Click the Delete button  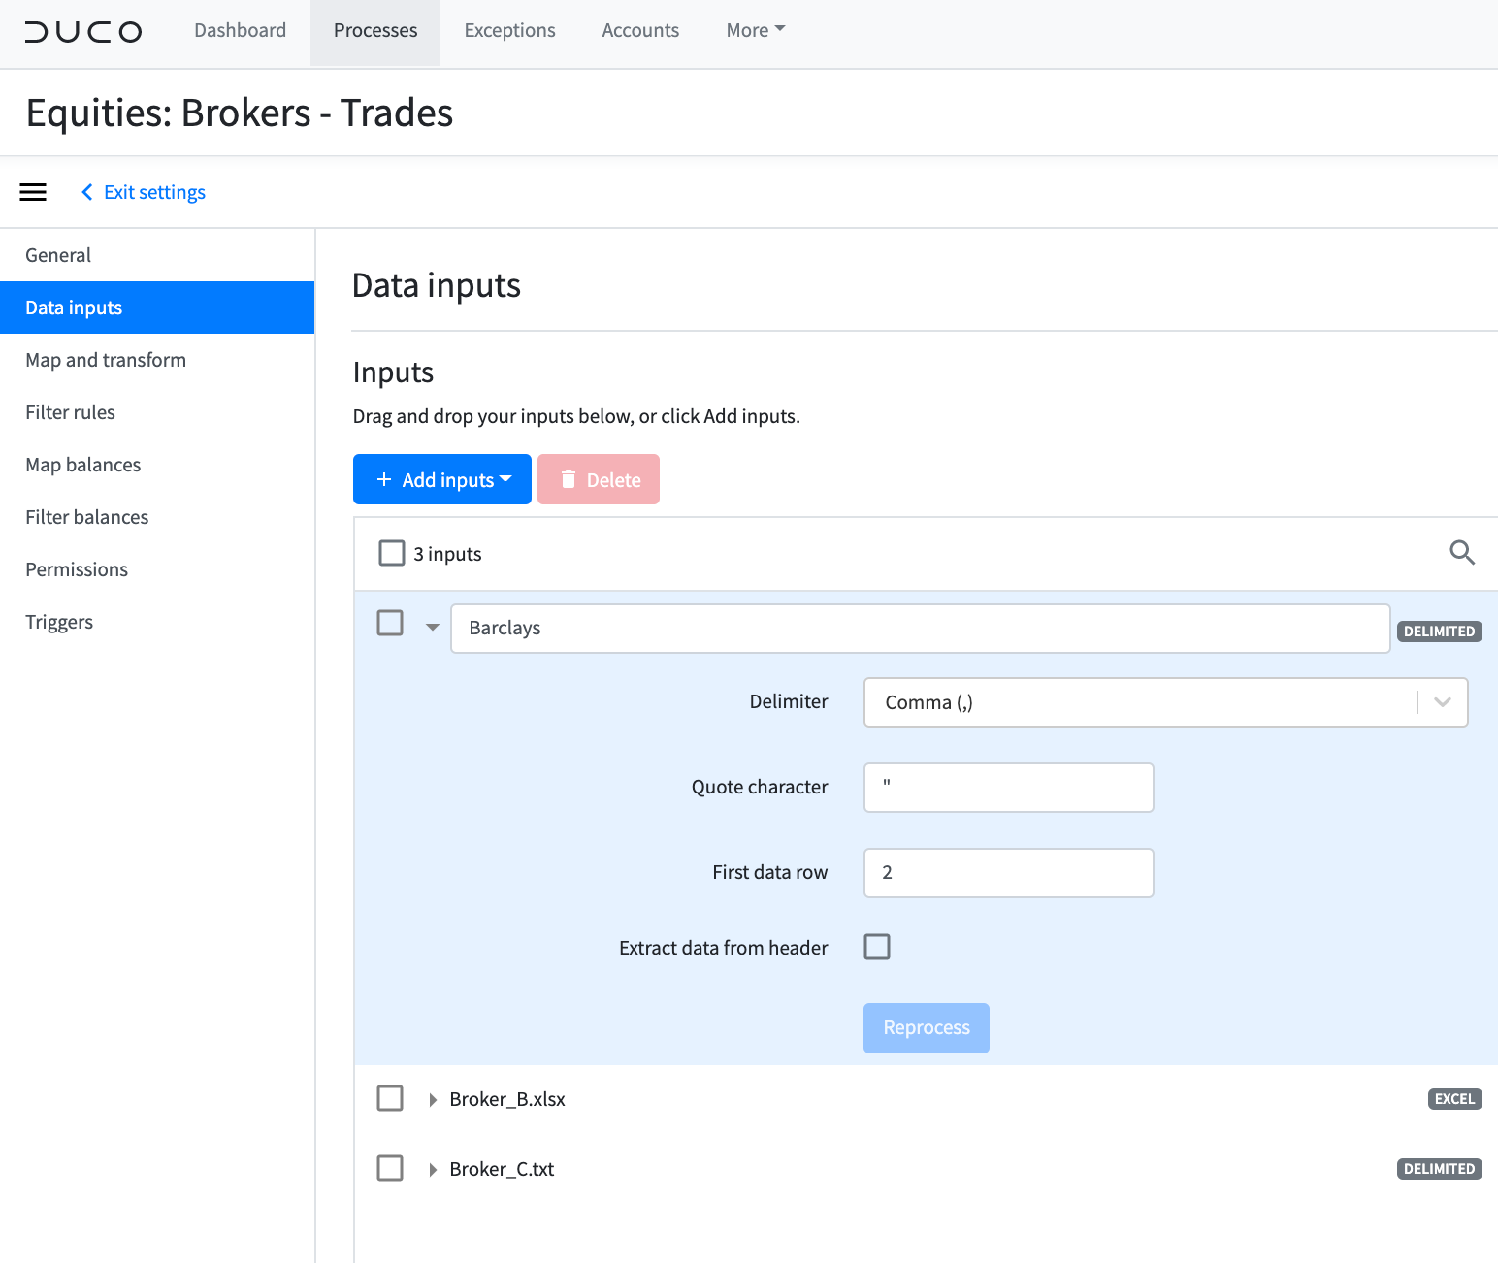pyautogui.click(x=599, y=479)
